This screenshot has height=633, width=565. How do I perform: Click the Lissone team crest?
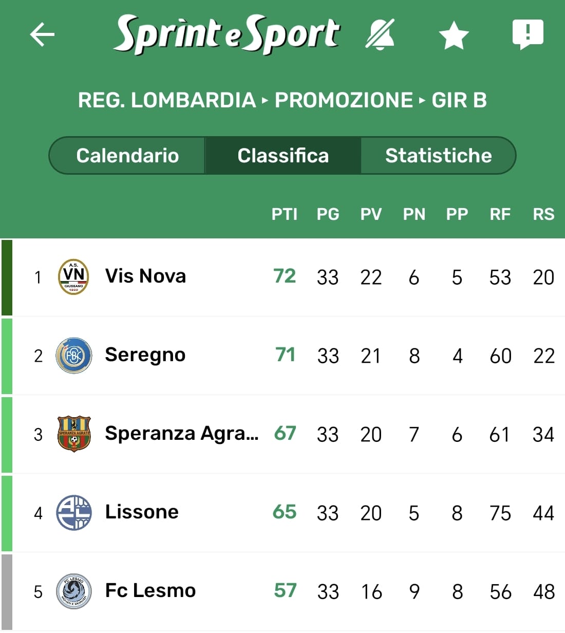pos(73,513)
